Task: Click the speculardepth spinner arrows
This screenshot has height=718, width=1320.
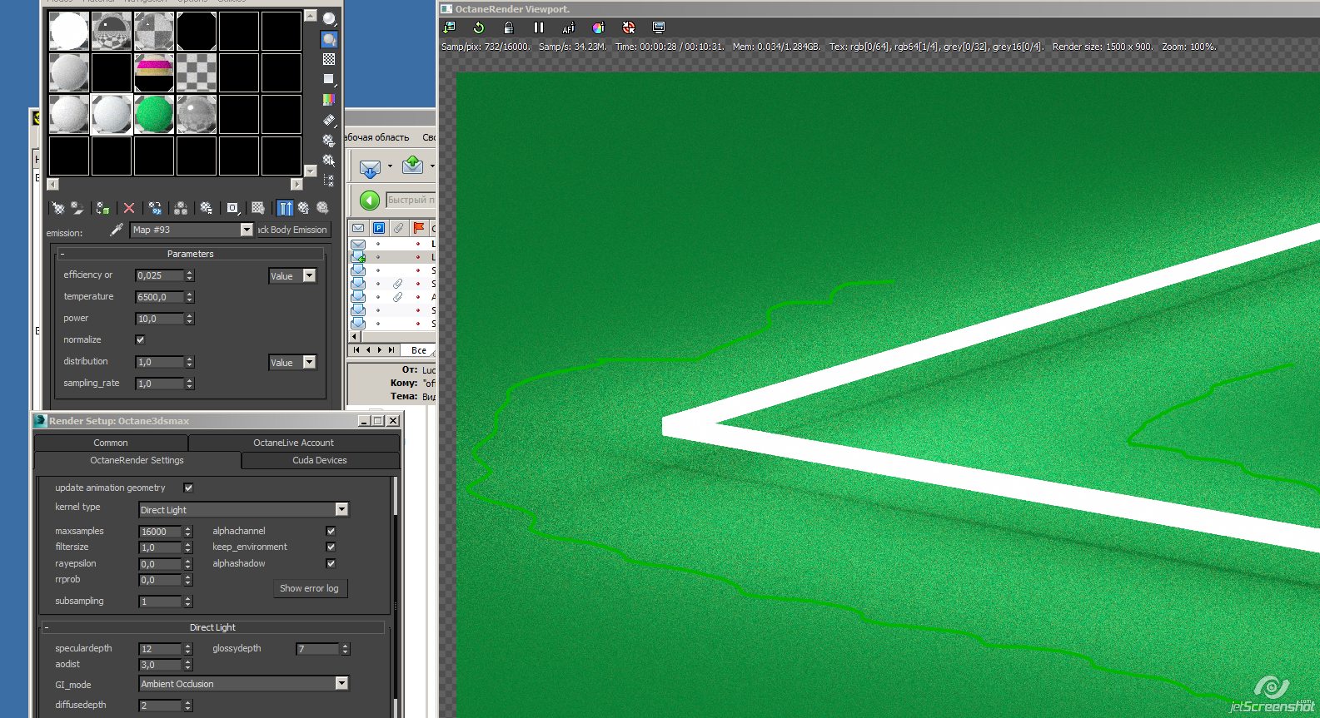Action: 188,649
